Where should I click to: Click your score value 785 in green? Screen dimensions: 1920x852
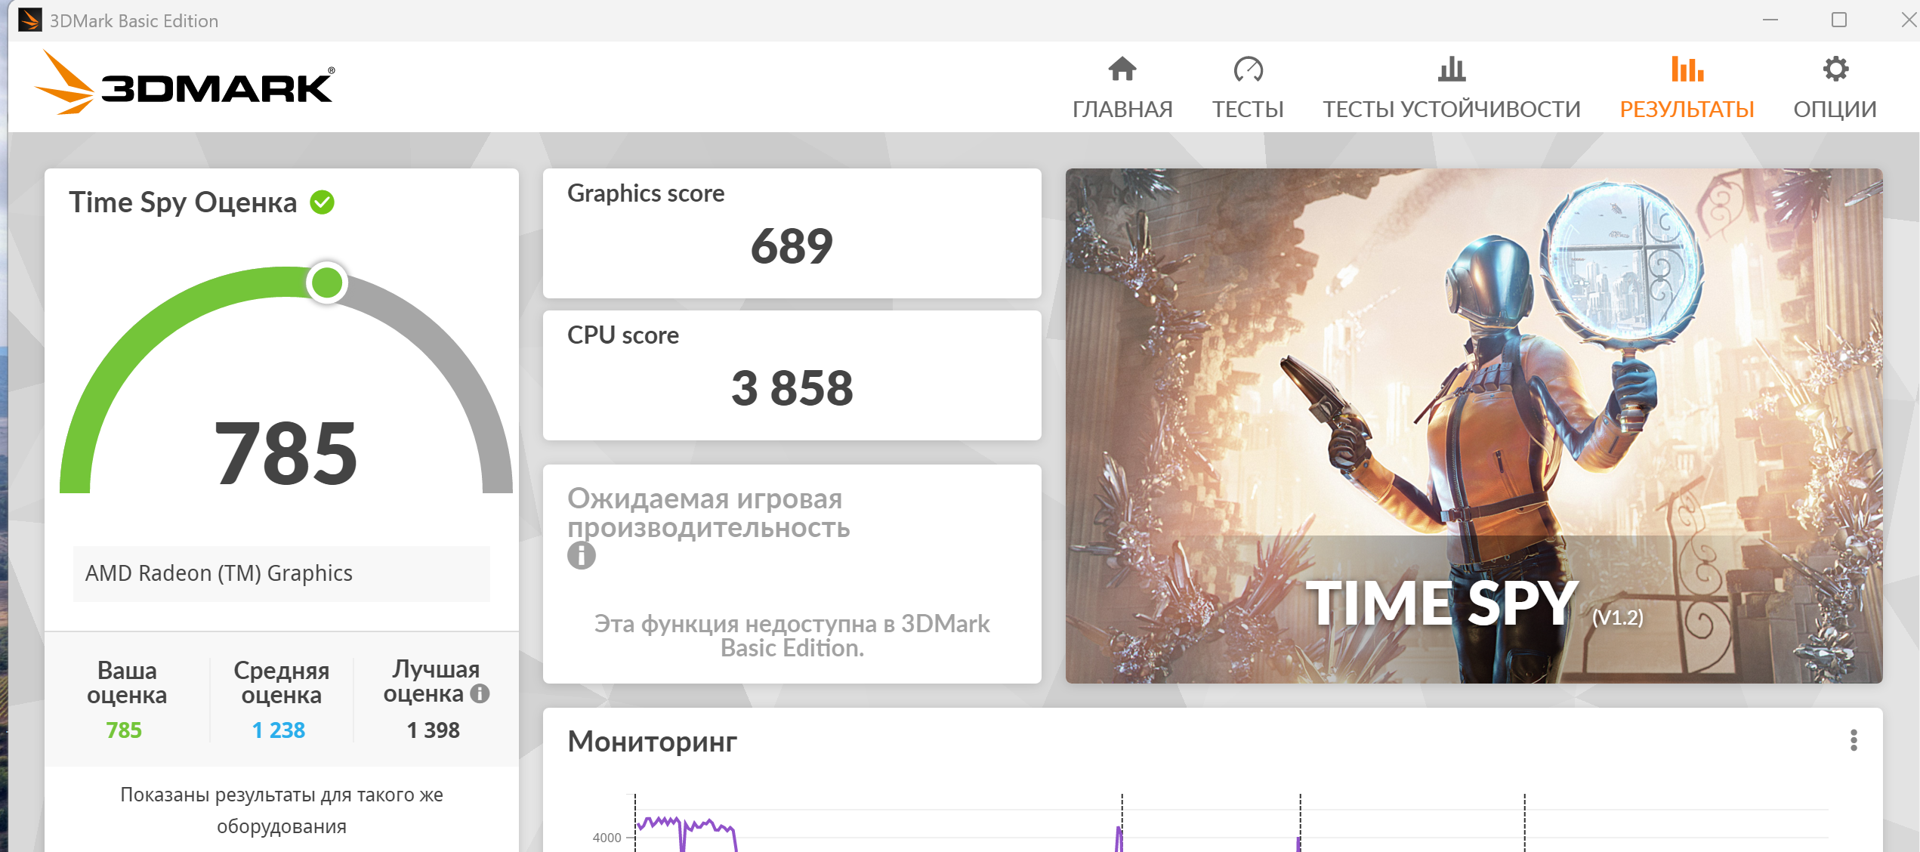[x=124, y=730]
